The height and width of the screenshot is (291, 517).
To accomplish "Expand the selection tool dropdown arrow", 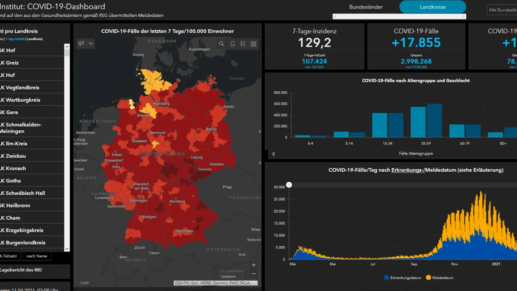I will (91, 43).
